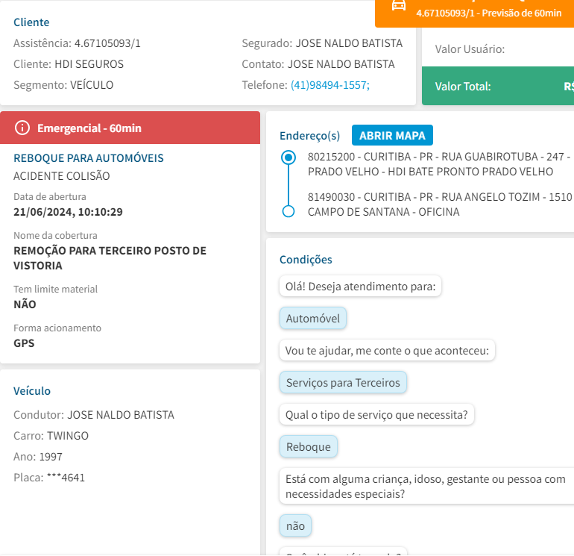Click the 'Olá! Deseja atendimento para:' message
The width and height of the screenshot is (574, 556).
[x=361, y=287]
